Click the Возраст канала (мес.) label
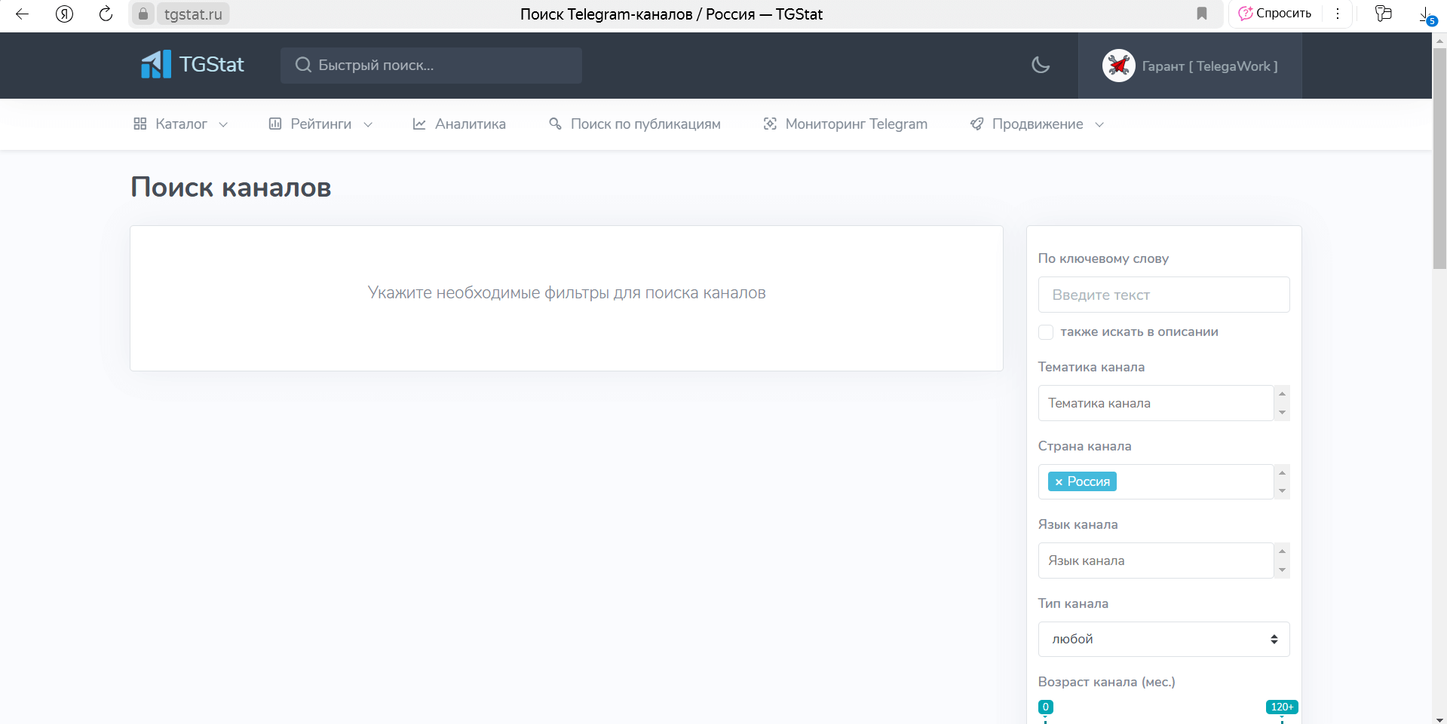This screenshot has height=724, width=1447. coord(1106,682)
